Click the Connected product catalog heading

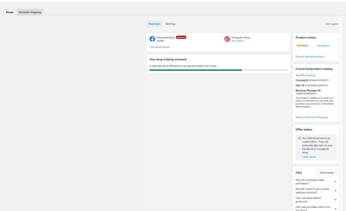pos(314,69)
